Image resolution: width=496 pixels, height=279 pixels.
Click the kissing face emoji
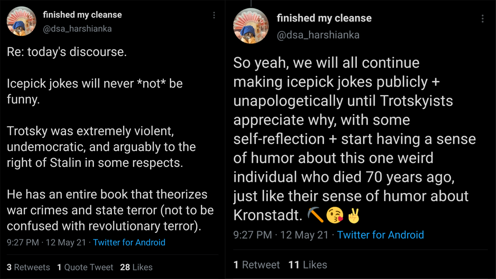tap(335, 215)
